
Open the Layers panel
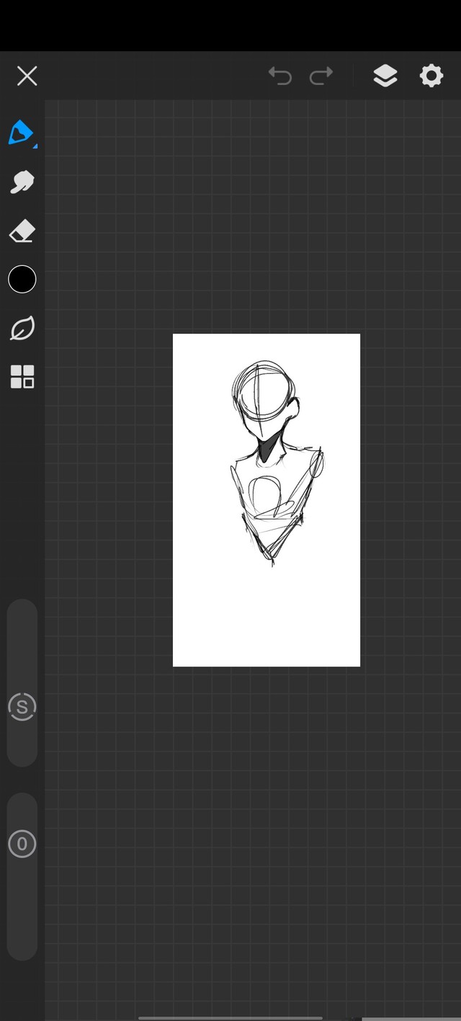385,76
